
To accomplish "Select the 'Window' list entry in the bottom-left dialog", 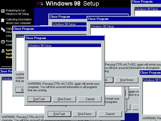I will pos(7,79).
